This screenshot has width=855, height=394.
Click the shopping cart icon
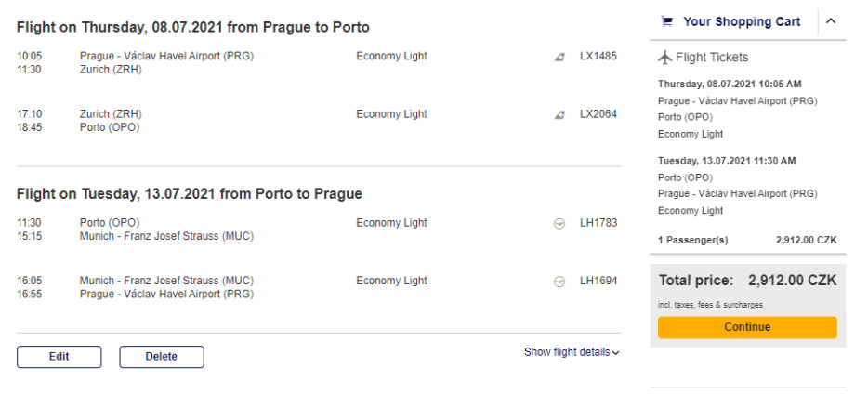[x=666, y=22]
